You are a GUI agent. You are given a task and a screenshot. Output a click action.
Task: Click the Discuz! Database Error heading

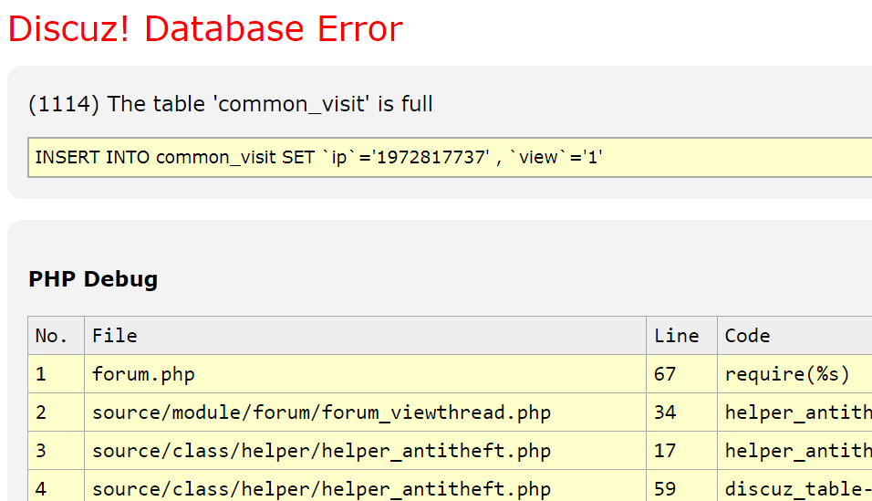[x=205, y=29]
